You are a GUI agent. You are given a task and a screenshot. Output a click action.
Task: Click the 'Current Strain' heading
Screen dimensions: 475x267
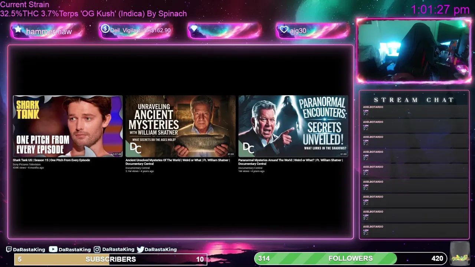24,5
